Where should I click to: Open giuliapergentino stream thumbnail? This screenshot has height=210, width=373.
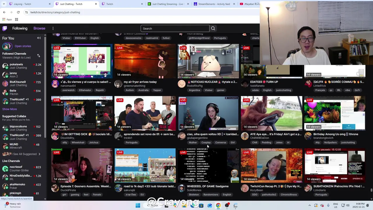click(x=208, y=113)
